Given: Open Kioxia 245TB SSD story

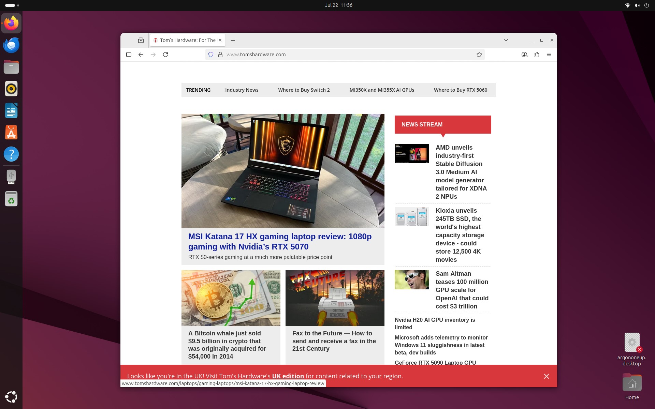Looking at the screenshot, I should pos(460,235).
